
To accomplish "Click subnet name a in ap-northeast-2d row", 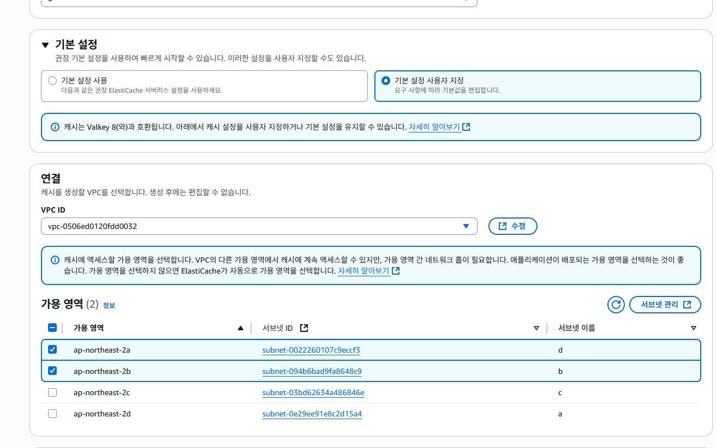I will coord(560,414).
